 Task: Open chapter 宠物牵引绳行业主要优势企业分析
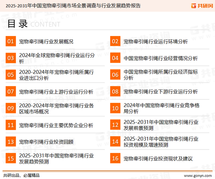56,125
